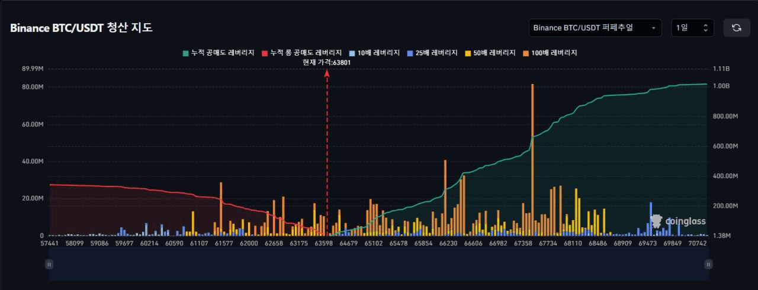Click the 68909 price axis label
This screenshot has width=758, height=290.
(x=623, y=243)
